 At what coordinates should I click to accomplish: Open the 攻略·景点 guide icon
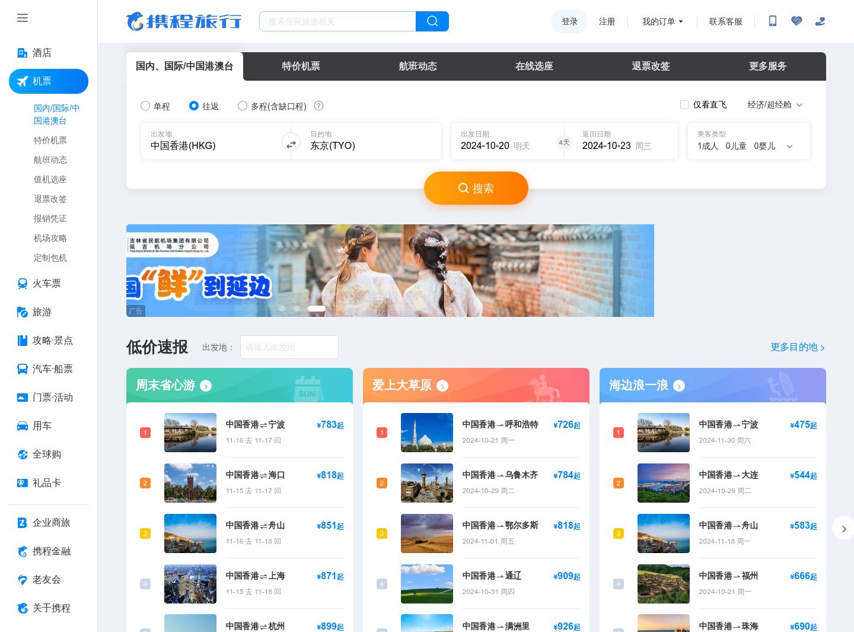coord(23,341)
